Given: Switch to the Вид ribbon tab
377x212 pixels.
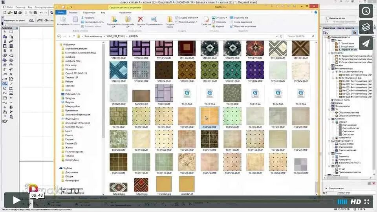Looking at the screenshot, I should point(103,13).
